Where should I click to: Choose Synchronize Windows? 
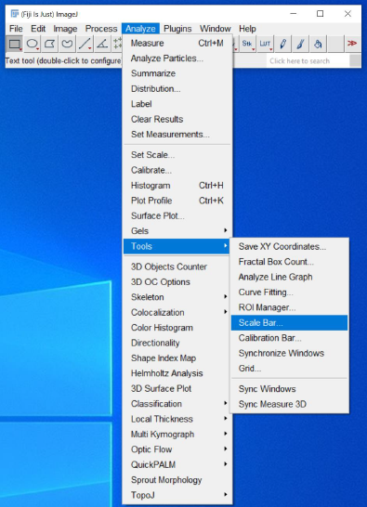click(x=289, y=353)
